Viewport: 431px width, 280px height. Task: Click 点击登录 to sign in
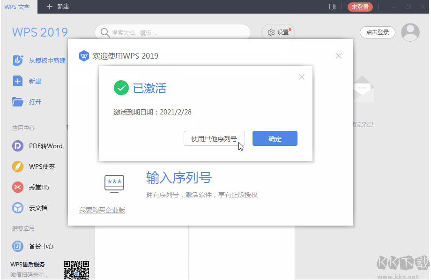(377, 32)
